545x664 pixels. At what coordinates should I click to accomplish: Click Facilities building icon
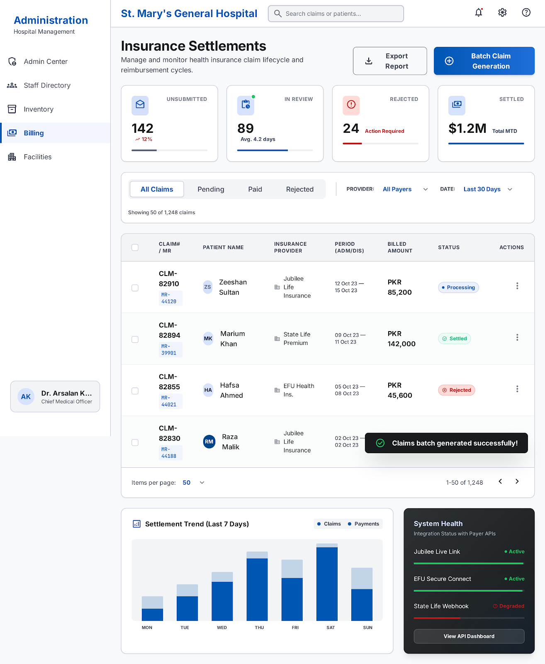pos(12,157)
